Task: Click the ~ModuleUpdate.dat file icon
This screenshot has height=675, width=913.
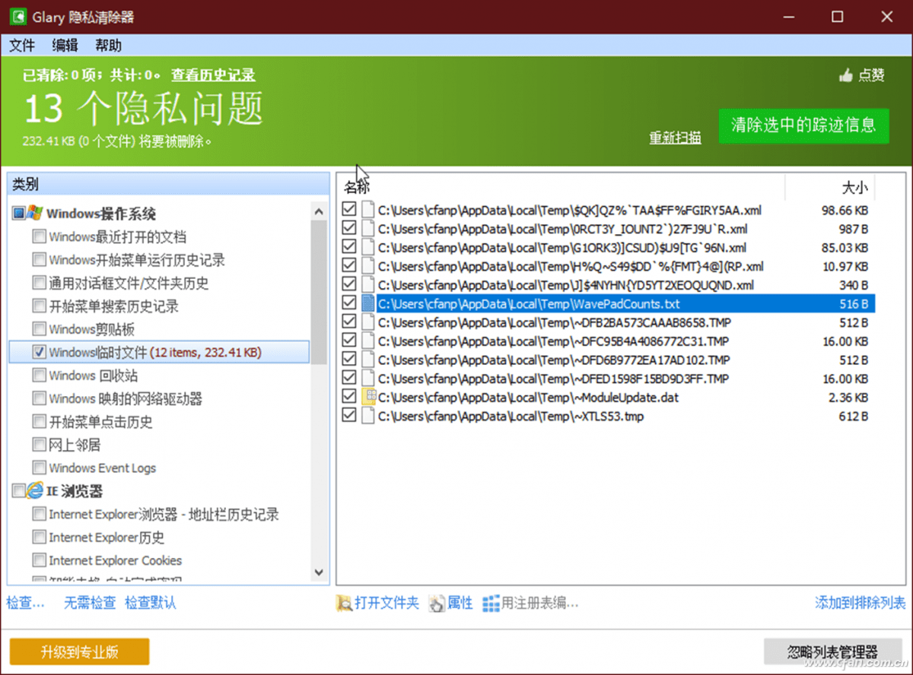Action: tap(368, 397)
